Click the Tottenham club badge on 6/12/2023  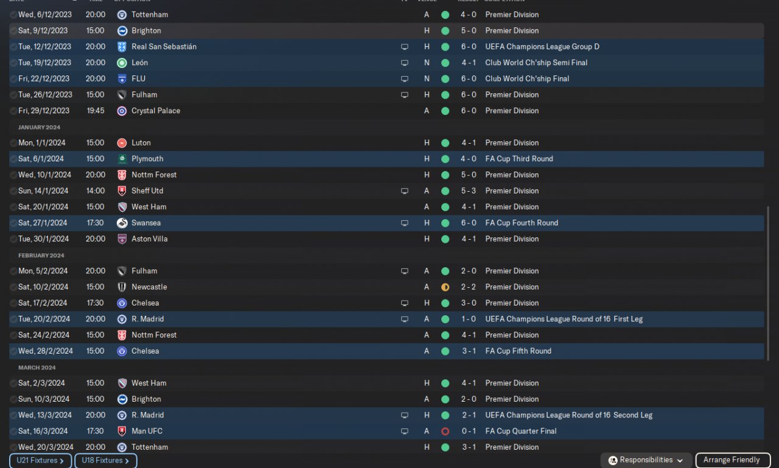122,15
